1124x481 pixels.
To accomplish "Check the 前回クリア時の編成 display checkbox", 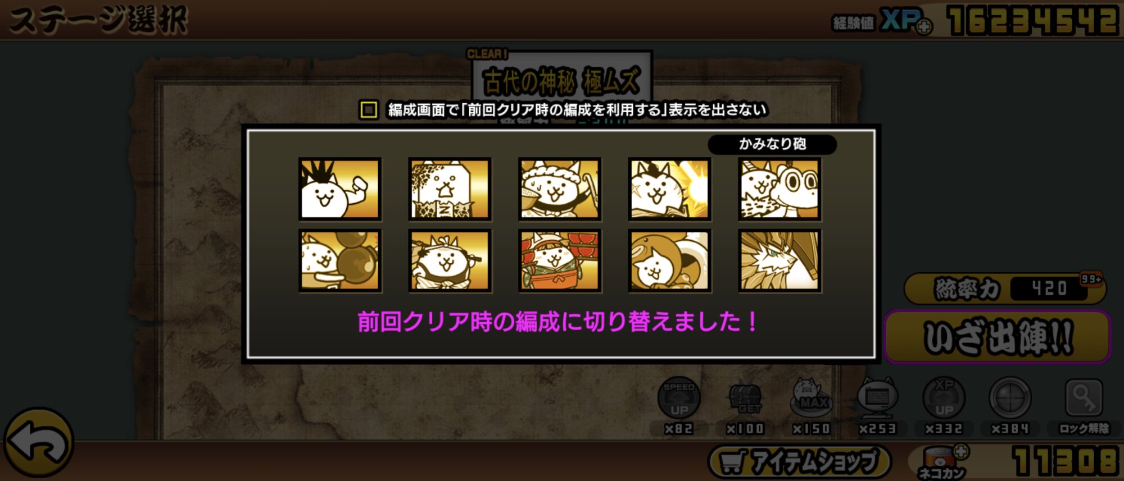I will tap(369, 109).
